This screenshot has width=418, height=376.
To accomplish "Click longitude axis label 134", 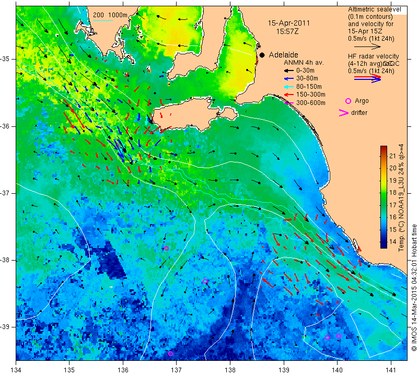I will tap(16, 370).
